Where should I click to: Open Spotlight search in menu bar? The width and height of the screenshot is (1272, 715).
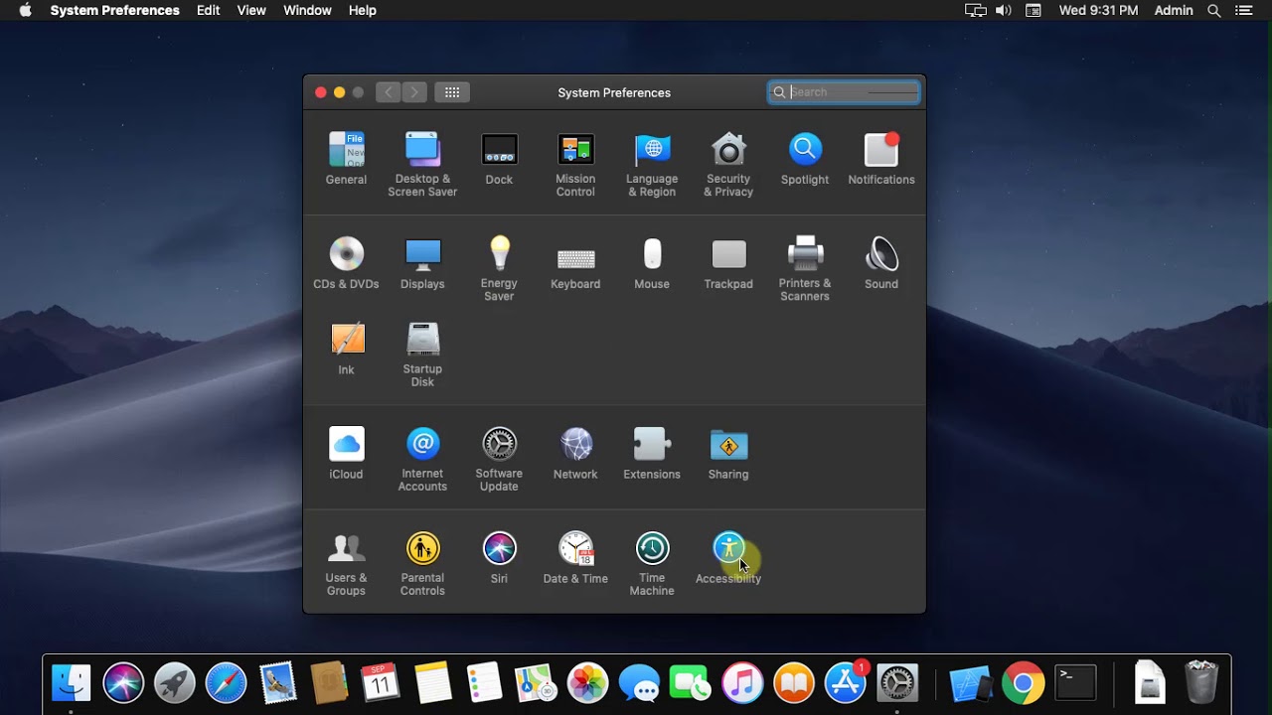point(1213,10)
